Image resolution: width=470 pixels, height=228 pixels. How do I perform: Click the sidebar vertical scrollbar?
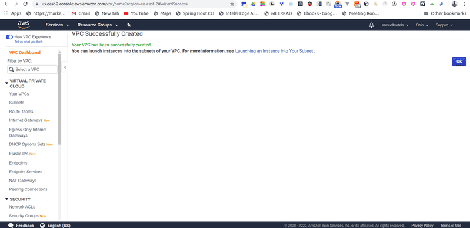click(x=59, y=99)
